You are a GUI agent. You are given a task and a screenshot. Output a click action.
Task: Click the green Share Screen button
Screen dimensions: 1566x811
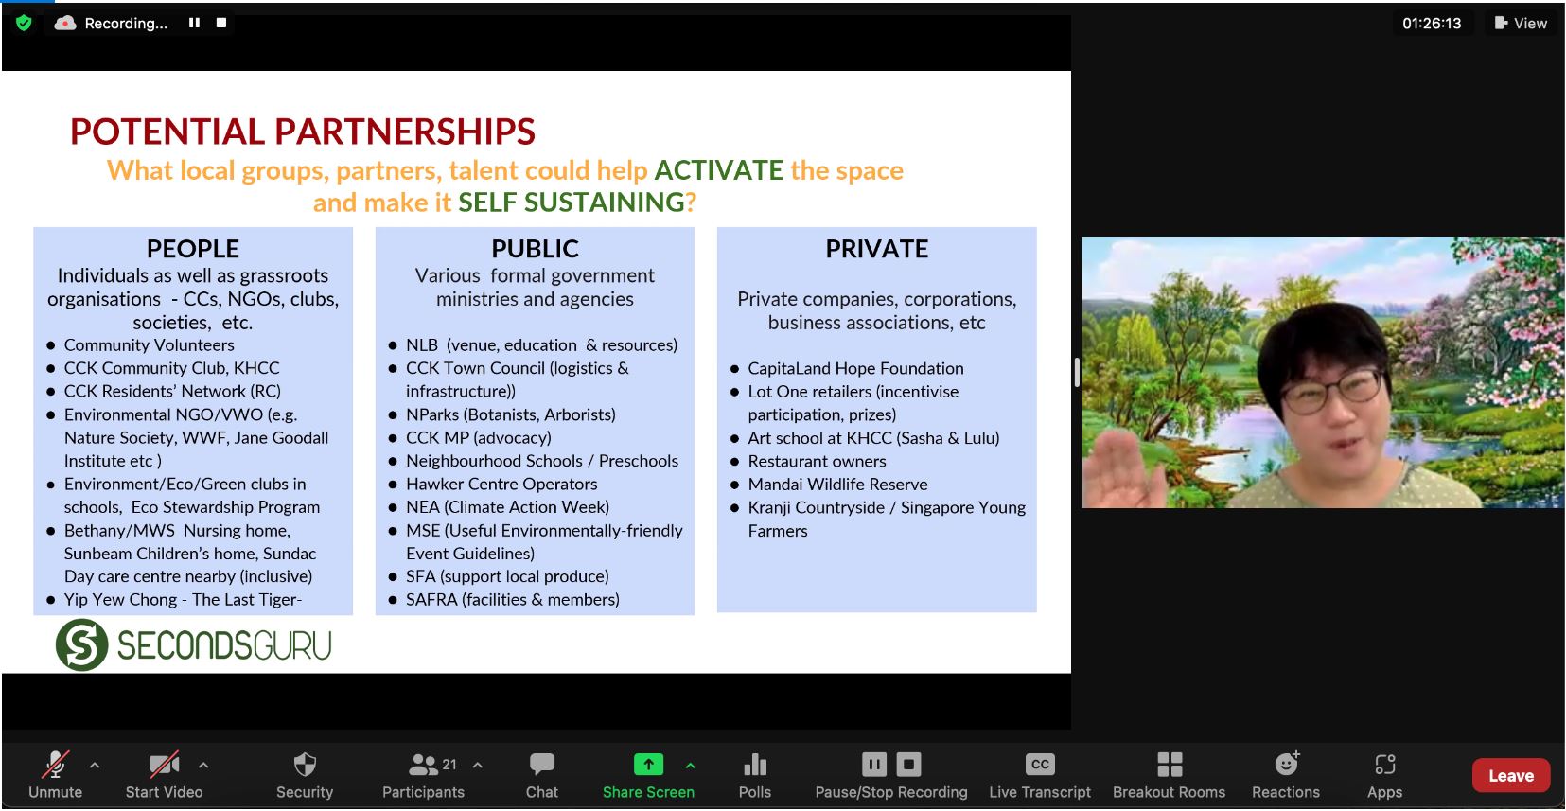point(648,776)
